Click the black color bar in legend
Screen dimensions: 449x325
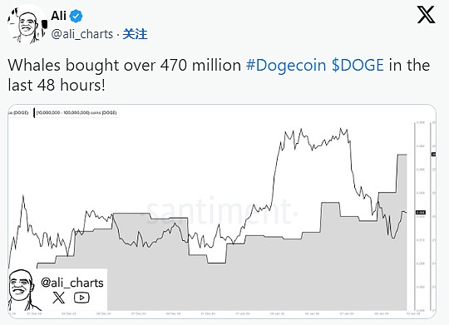coord(34,113)
